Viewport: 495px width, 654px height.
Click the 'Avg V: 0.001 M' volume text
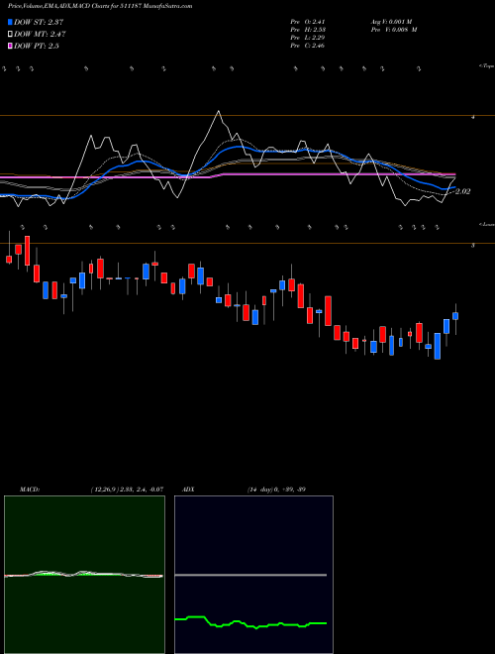391,22
